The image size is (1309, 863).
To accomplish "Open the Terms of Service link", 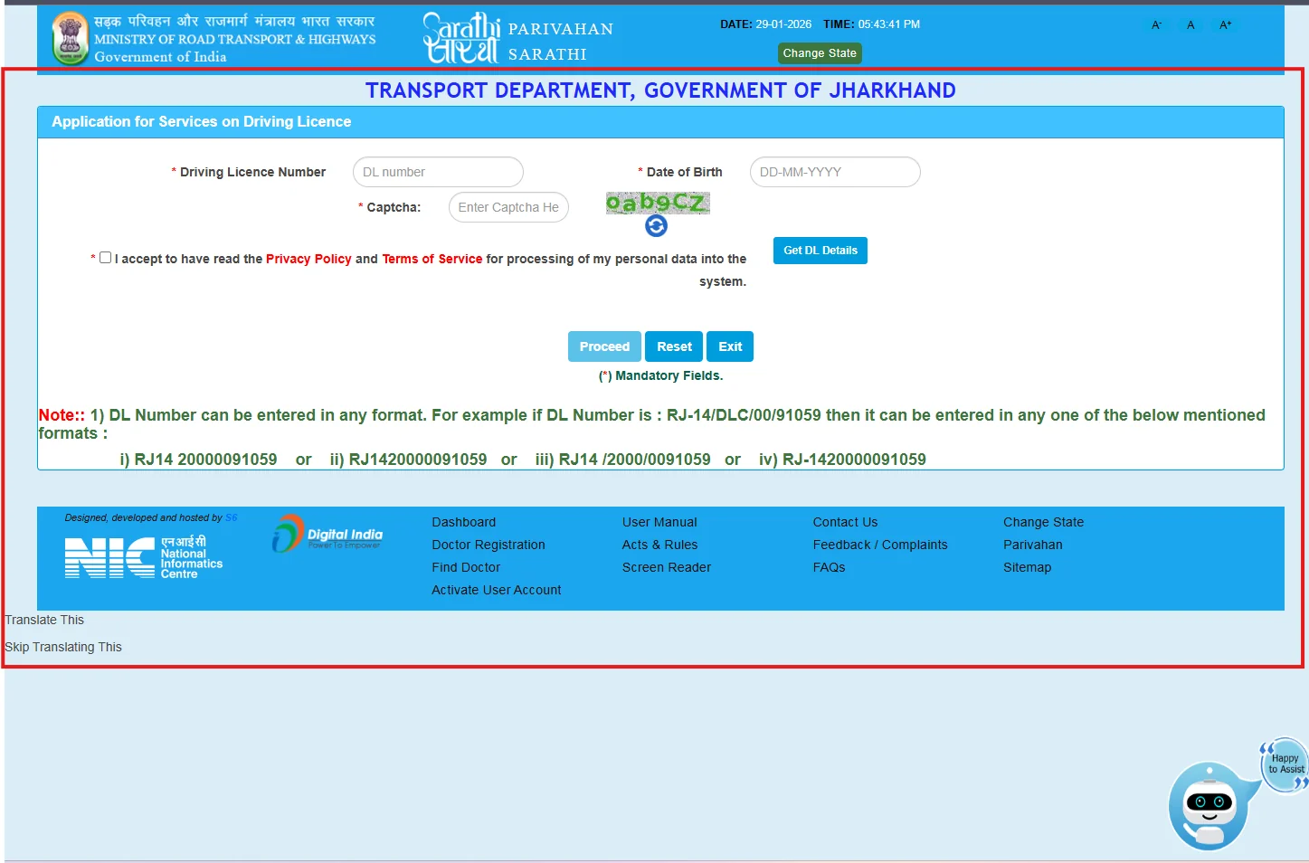I will [432, 259].
